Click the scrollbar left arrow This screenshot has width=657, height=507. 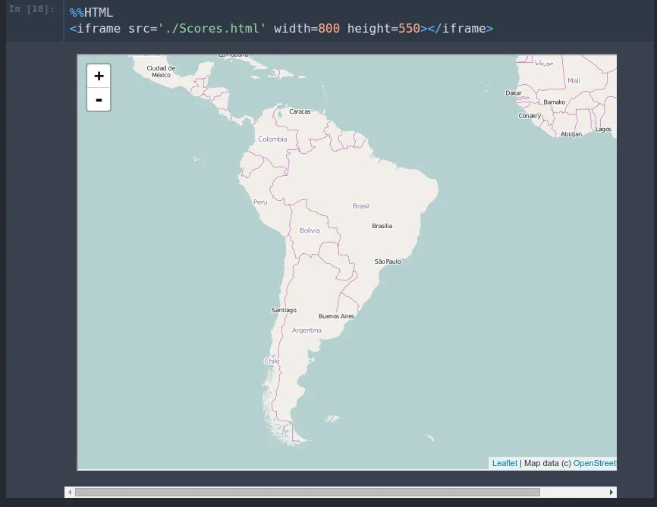tap(70, 492)
